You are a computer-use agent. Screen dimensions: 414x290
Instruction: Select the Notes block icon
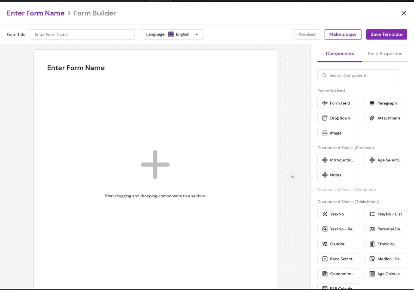325,175
